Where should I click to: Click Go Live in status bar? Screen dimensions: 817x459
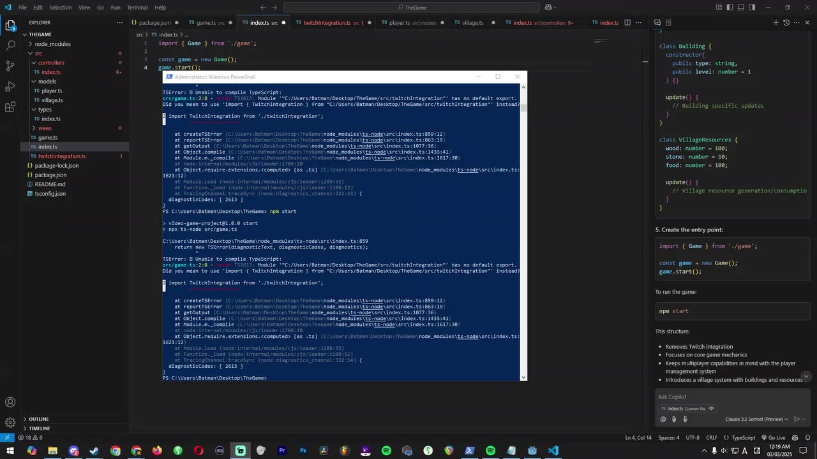[773, 438]
